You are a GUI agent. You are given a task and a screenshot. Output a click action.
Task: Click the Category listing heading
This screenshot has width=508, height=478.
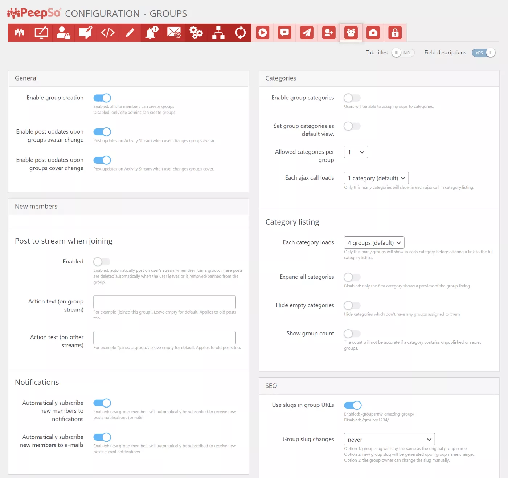292,222
